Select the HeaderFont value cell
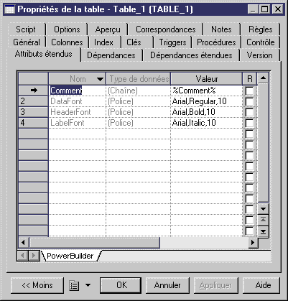Screen dimensions: 288x301 coord(206,112)
